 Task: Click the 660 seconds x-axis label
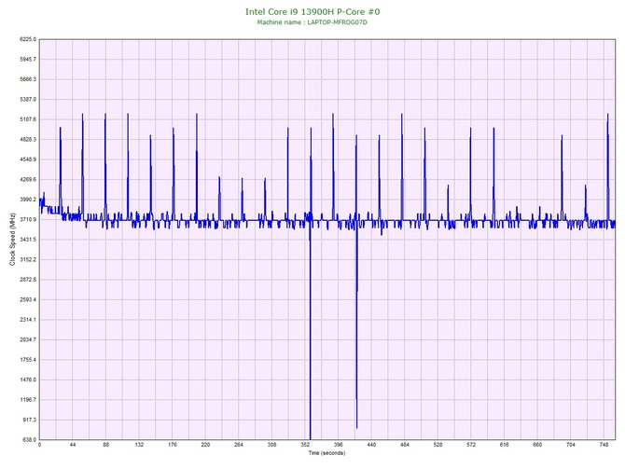pos(537,445)
